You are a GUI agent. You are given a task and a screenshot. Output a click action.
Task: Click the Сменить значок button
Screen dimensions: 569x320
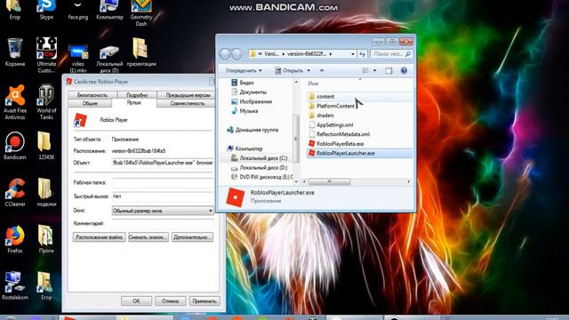148,237
